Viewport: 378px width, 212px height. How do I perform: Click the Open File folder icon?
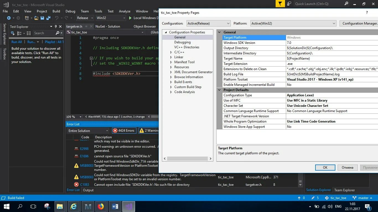(x=36, y=18)
